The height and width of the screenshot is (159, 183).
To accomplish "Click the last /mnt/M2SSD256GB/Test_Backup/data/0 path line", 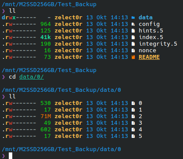I will pos(61,149).
